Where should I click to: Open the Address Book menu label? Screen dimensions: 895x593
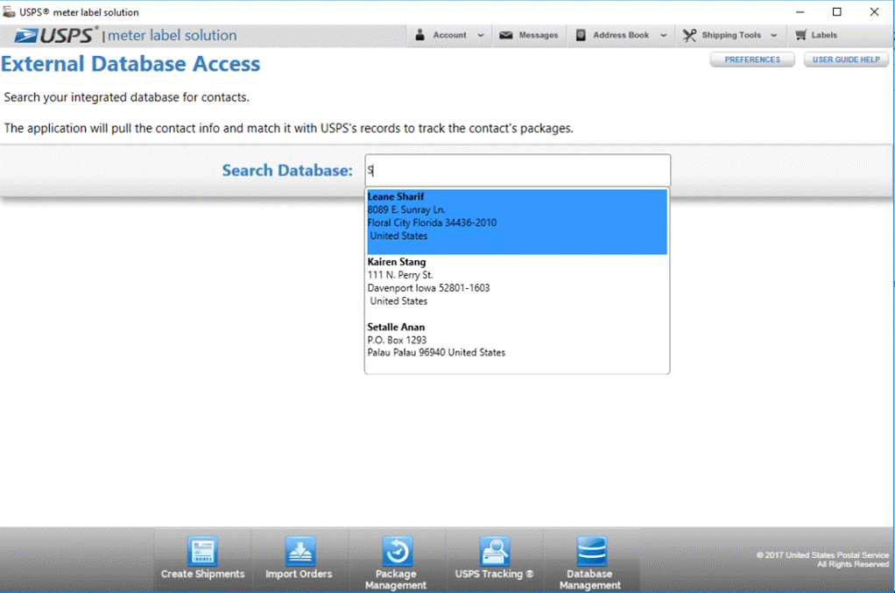click(621, 35)
